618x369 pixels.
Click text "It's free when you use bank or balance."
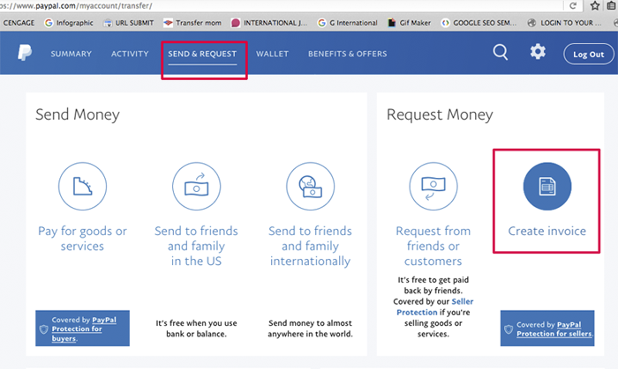(x=196, y=328)
